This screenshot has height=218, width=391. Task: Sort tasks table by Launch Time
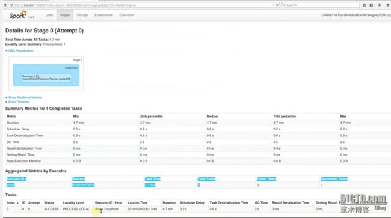pos(137,203)
